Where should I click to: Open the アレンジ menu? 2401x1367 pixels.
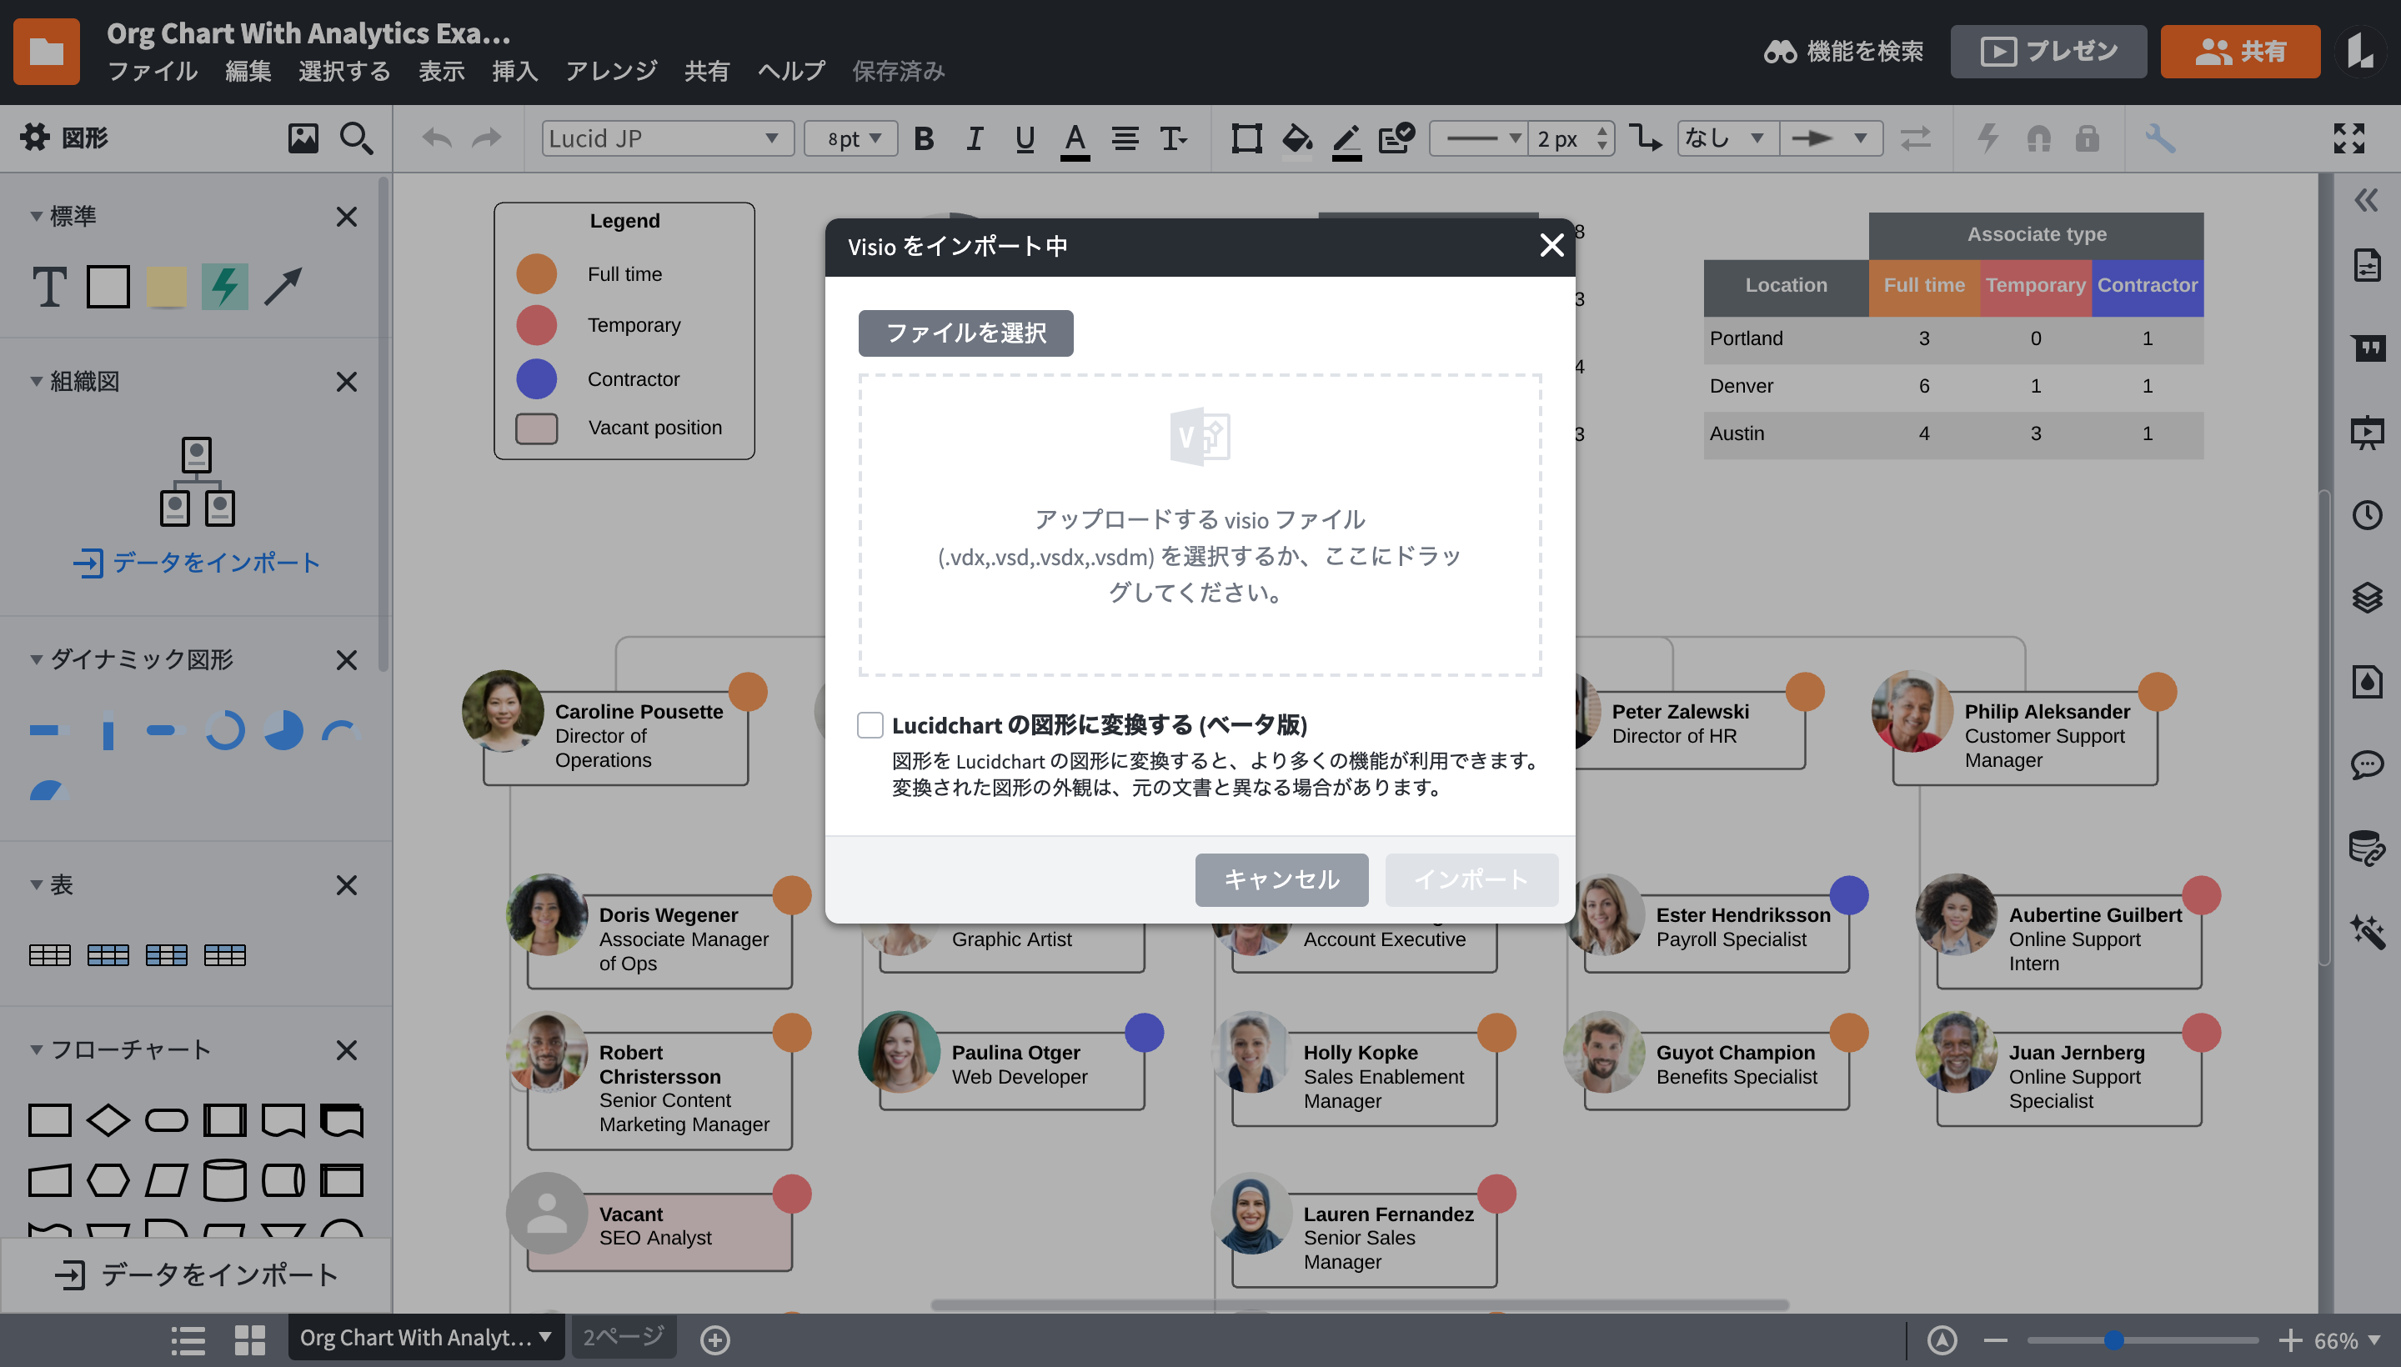tap(611, 72)
